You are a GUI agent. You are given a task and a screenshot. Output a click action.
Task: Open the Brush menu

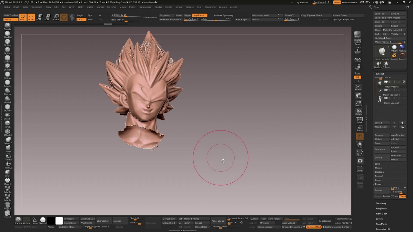pos(16,7)
